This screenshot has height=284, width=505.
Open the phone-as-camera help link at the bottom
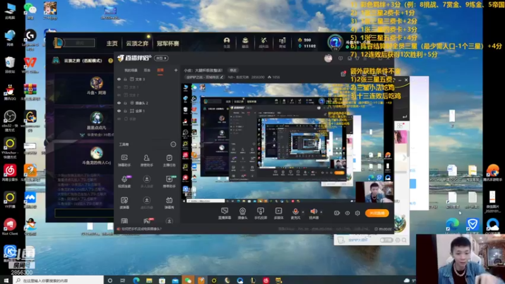coord(141,229)
